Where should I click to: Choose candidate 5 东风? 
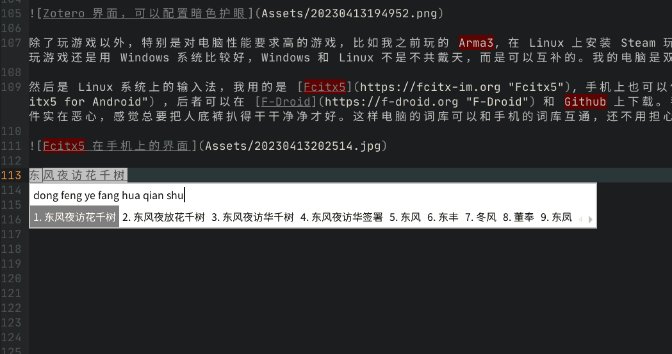coord(405,217)
